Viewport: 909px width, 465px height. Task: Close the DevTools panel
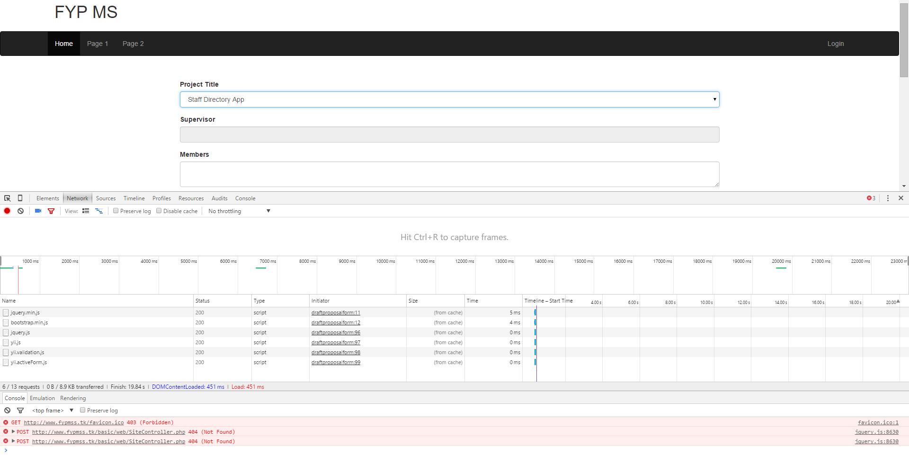pyautogui.click(x=901, y=198)
